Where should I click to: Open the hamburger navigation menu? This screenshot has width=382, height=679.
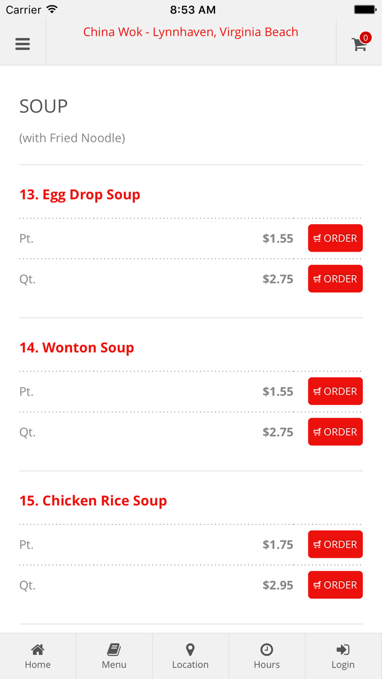pyautogui.click(x=22, y=44)
